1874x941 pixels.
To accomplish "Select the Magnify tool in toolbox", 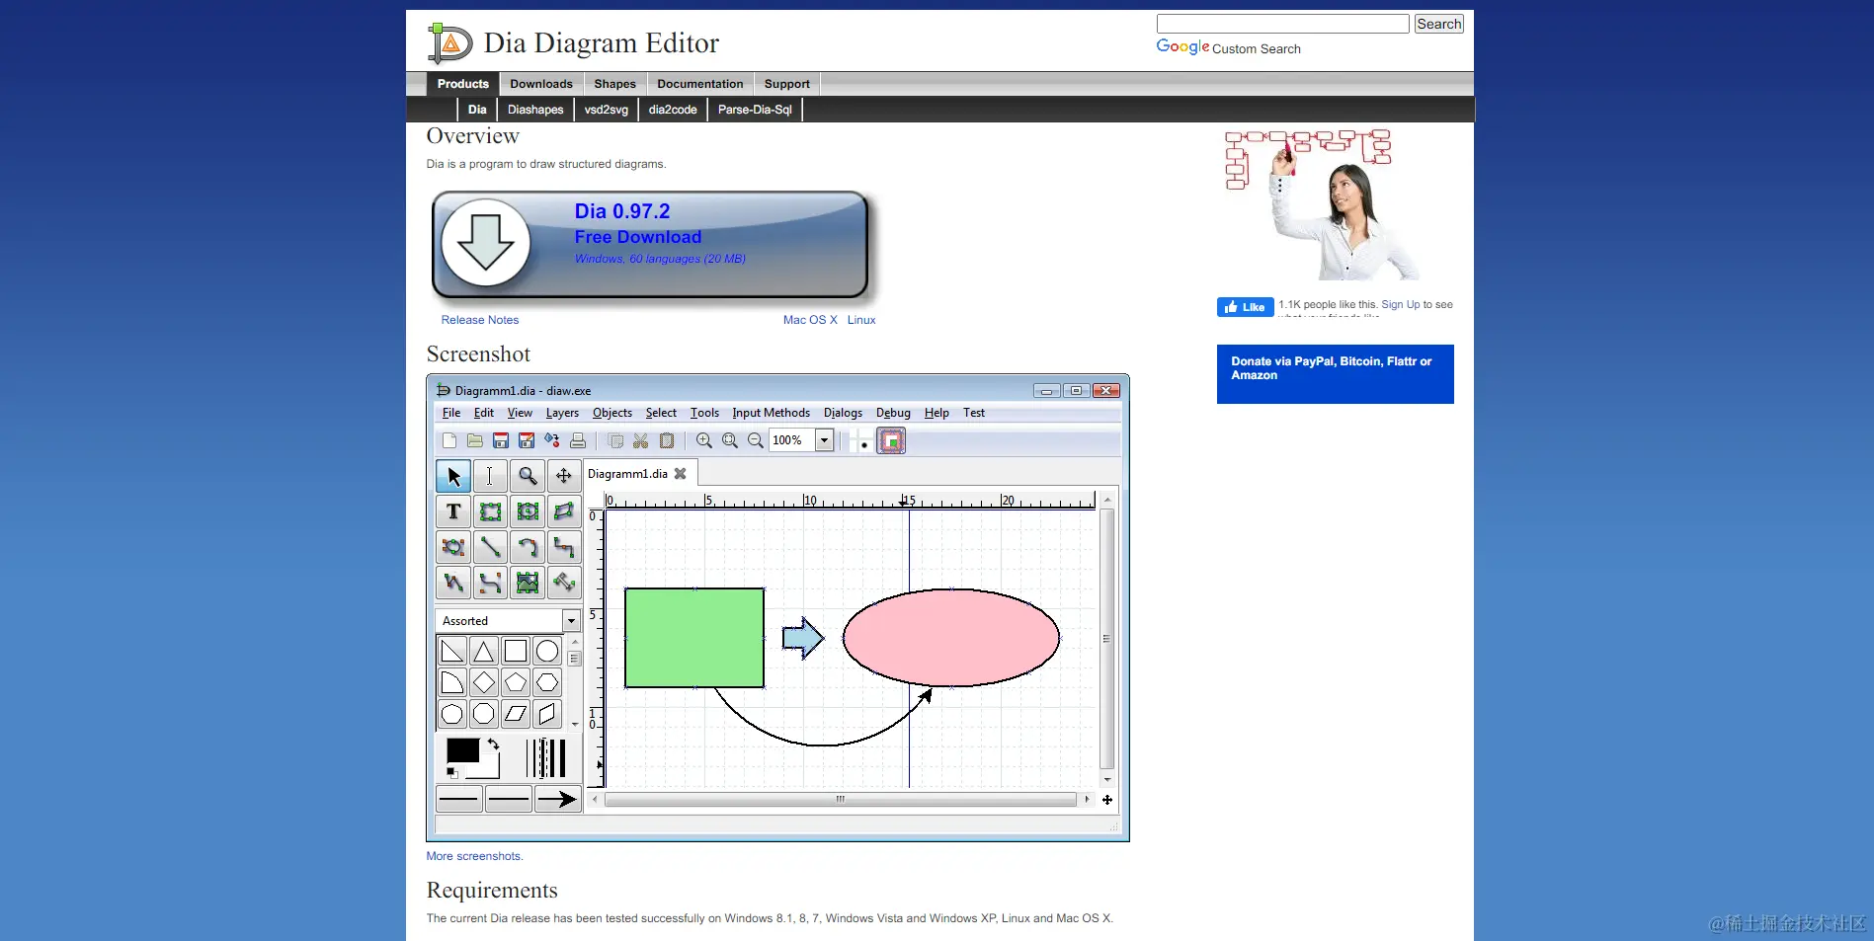I will 528,476.
